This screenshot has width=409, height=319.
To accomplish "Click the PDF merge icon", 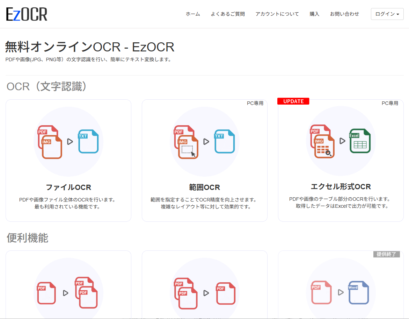I will pos(205,293).
